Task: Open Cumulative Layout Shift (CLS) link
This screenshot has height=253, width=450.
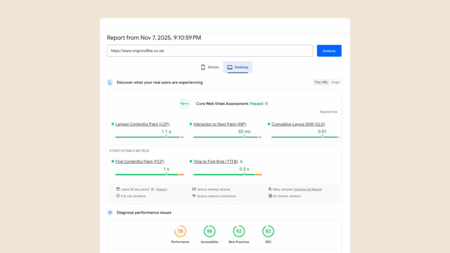Action: pos(298,124)
